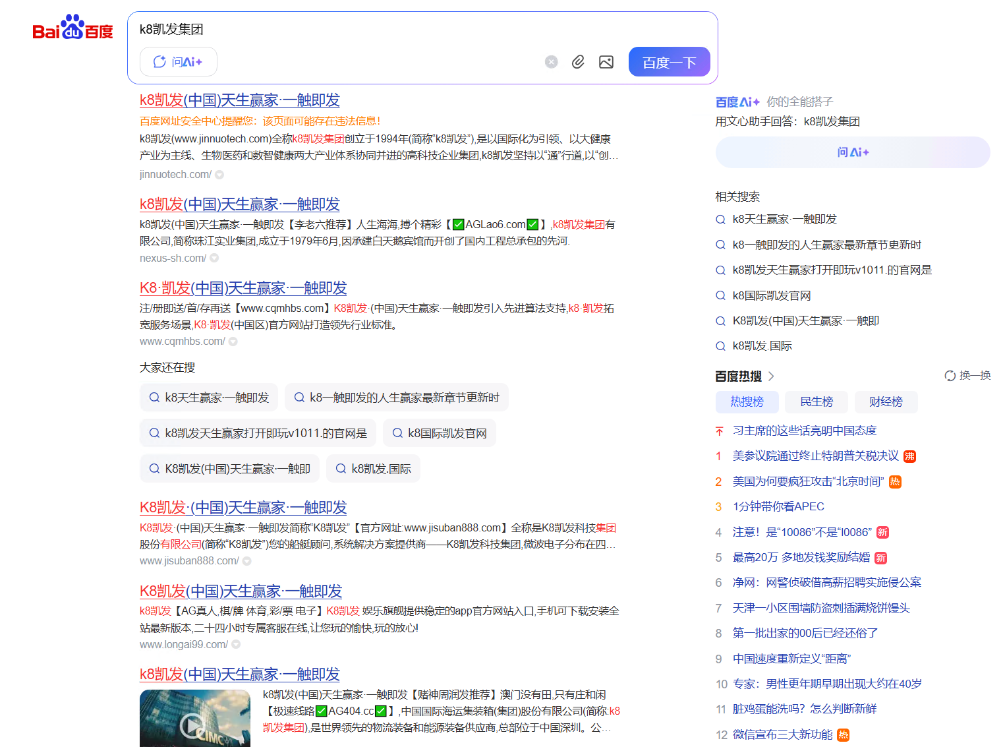Open the K8·凯发(中国)天生赢家 result title

coord(243,288)
